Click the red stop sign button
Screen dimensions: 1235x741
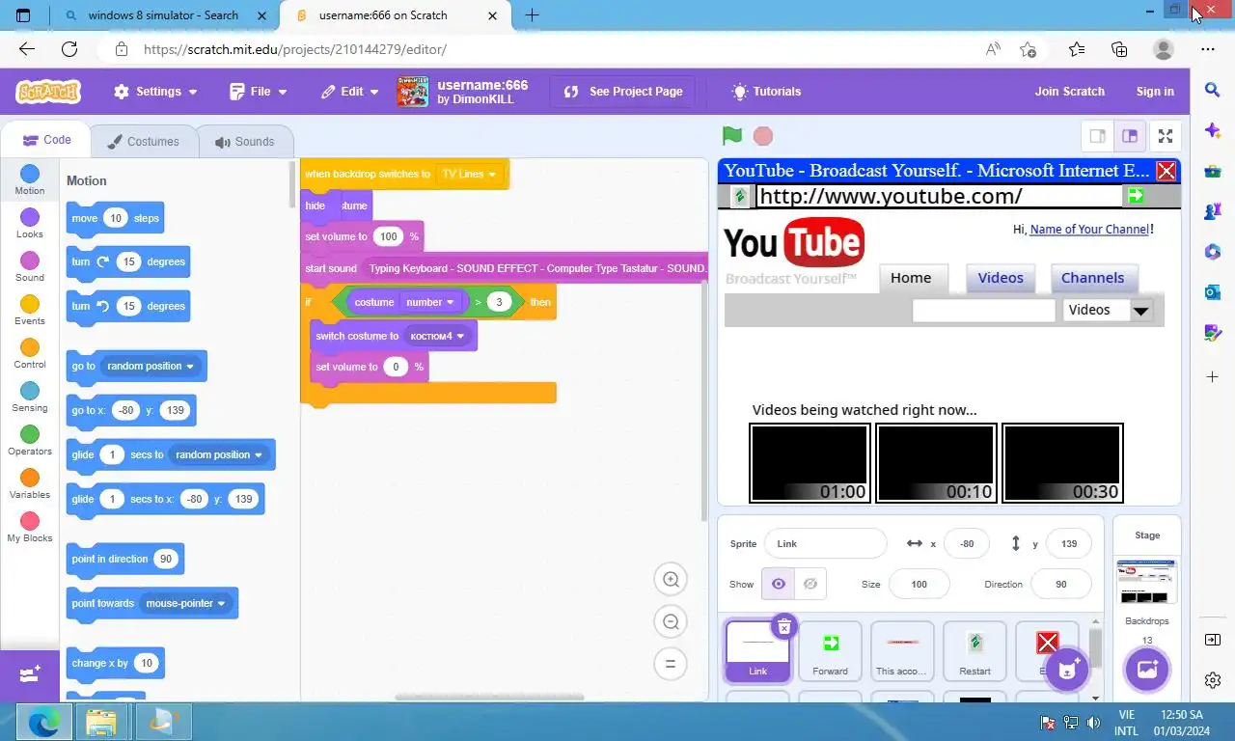[762, 136]
